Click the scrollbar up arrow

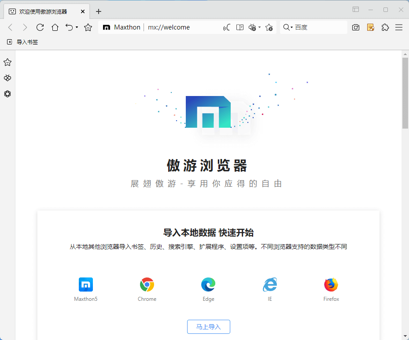click(405, 54)
